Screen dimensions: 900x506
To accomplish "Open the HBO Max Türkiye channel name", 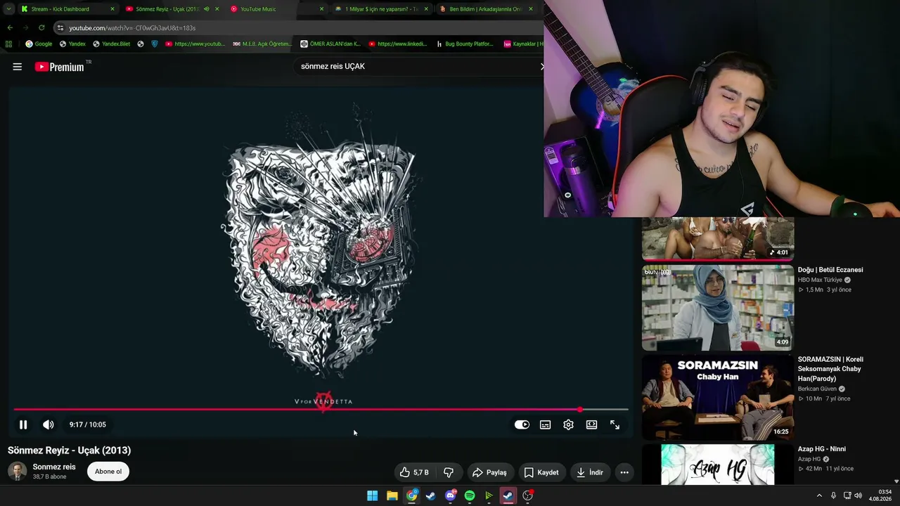I will 820,280.
